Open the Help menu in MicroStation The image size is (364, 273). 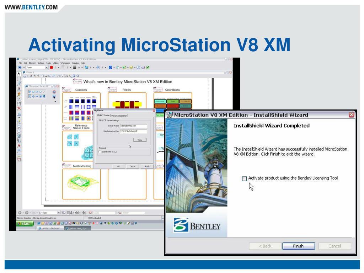click(83, 63)
